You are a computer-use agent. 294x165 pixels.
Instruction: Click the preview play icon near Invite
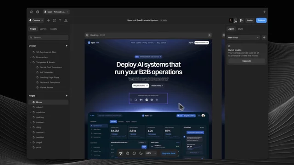(x=241, y=20)
